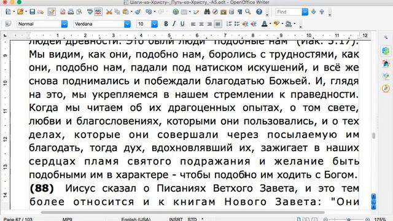Insert a table
The image size is (393, 221).
tap(184, 12)
